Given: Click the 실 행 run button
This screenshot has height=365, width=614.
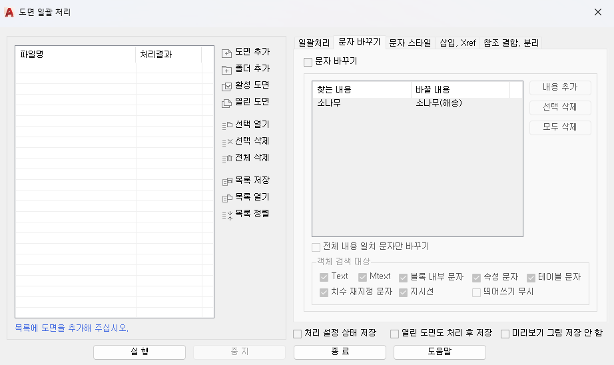Looking at the screenshot, I should pos(139,352).
